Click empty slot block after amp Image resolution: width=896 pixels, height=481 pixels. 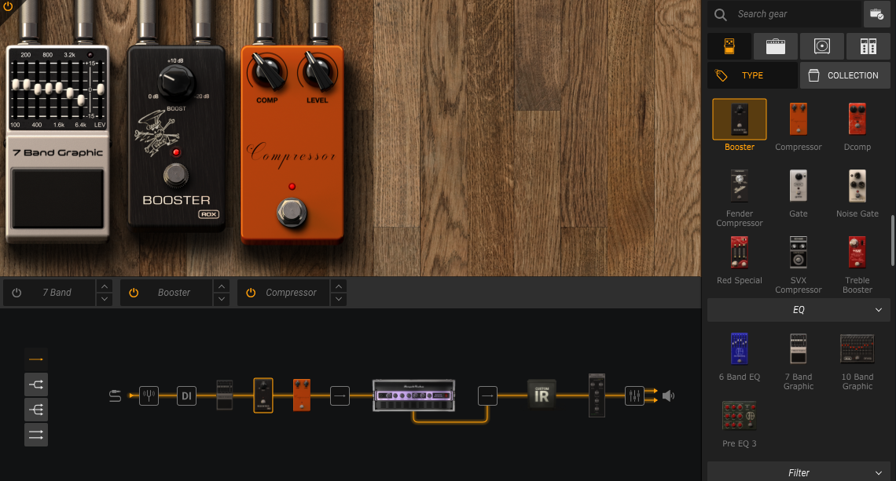pos(487,395)
